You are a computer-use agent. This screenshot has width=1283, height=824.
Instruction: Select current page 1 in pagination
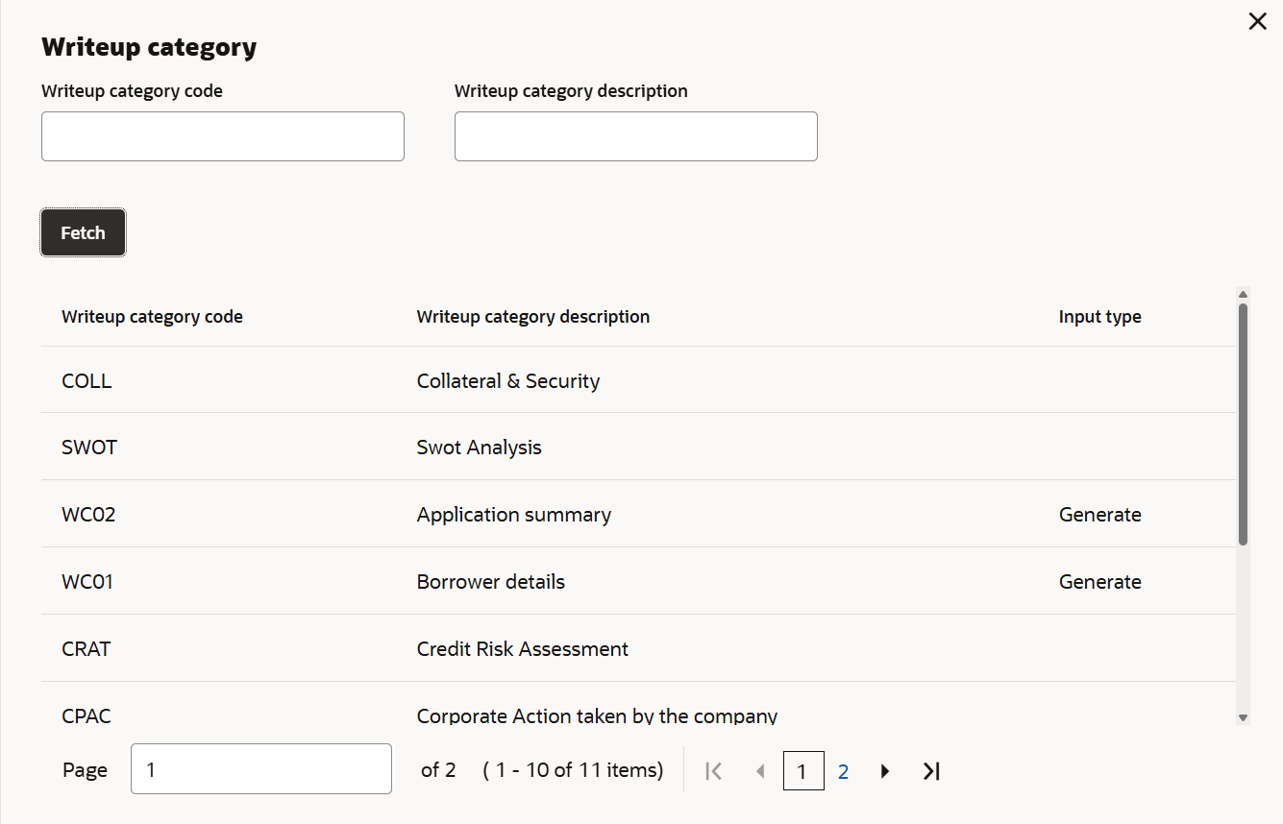coord(802,770)
